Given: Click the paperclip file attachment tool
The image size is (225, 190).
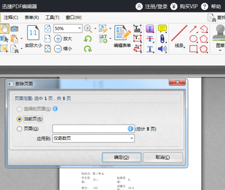Looking at the screenshot, I should [162, 39].
